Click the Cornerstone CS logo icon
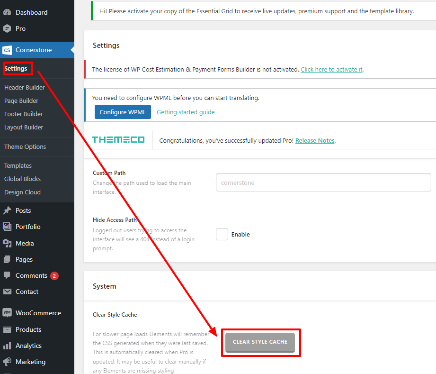Viewport: 436px width, 374px height. (7, 50)
